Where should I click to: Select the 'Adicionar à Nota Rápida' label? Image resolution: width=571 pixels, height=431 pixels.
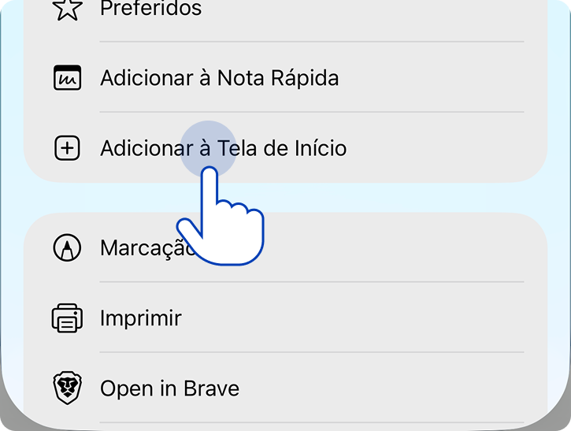pyautogui.click(x=219, y=78)
